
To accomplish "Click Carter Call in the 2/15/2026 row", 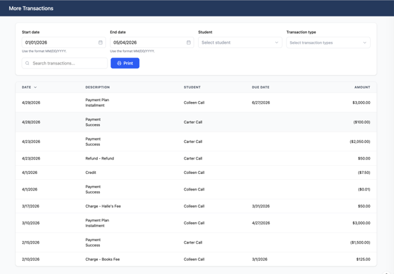I will tap(193, 242).
